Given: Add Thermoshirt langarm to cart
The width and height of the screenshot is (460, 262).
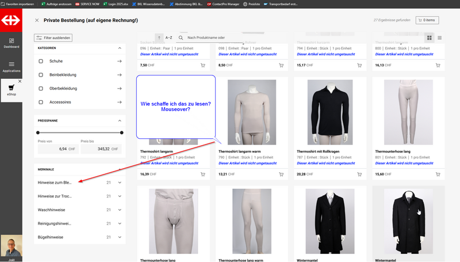Looking at the screenshot, I should (202, 174).
